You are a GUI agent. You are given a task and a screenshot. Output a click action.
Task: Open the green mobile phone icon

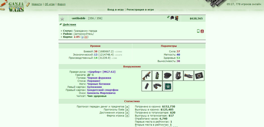click(x=198, y=31)
